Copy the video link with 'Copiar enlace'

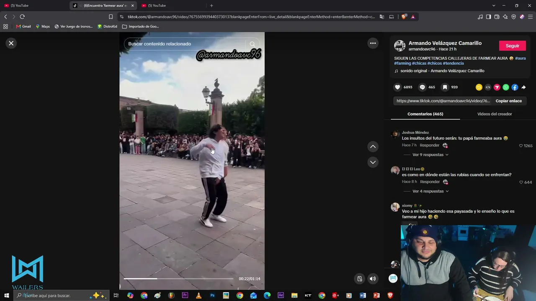pos(509,101)
